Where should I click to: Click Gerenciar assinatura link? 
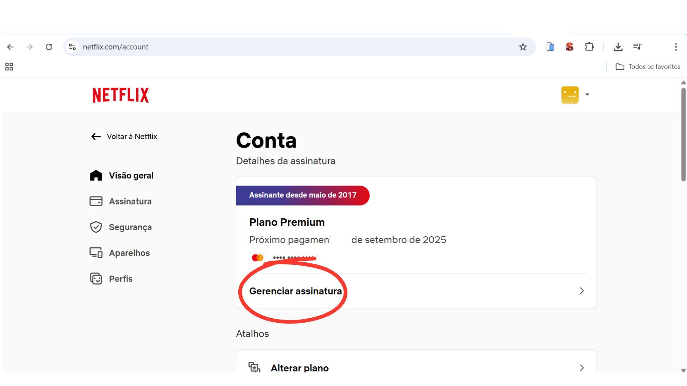(296, 291)
